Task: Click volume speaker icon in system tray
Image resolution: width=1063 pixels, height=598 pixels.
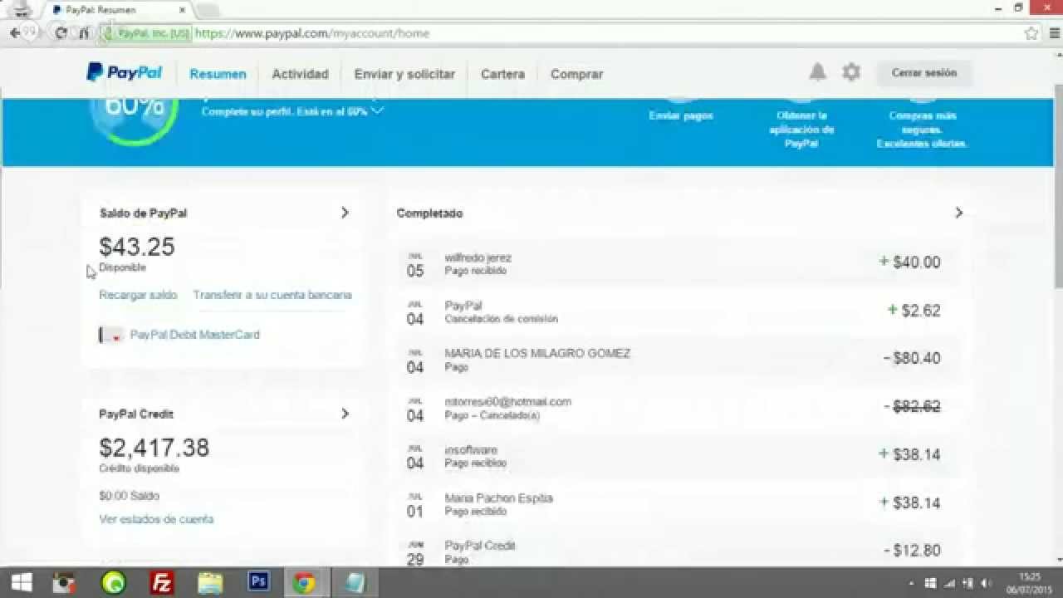Action: [987, 583]
